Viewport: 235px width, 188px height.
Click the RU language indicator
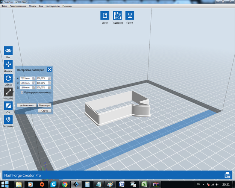click(199, 184)
